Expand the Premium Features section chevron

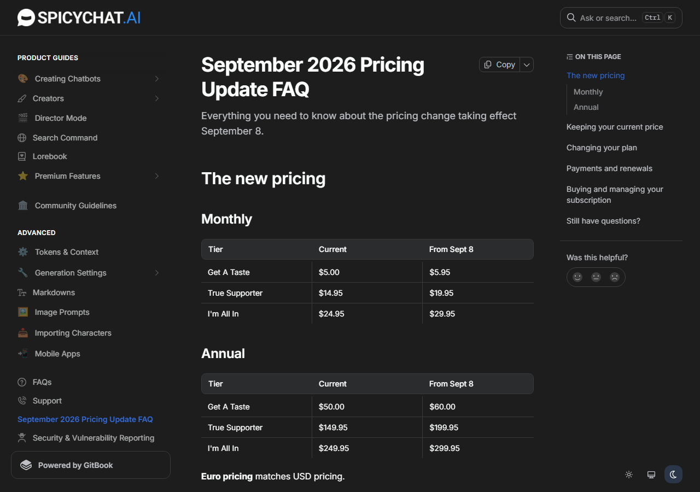(x=157, y=176)
